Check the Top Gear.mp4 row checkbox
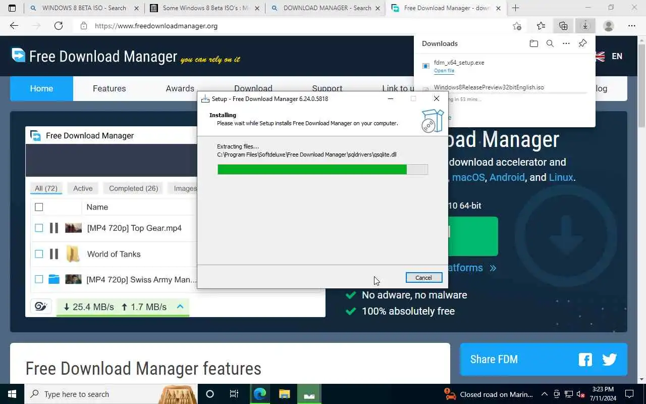The image size is (646, 404). (39, 228)
